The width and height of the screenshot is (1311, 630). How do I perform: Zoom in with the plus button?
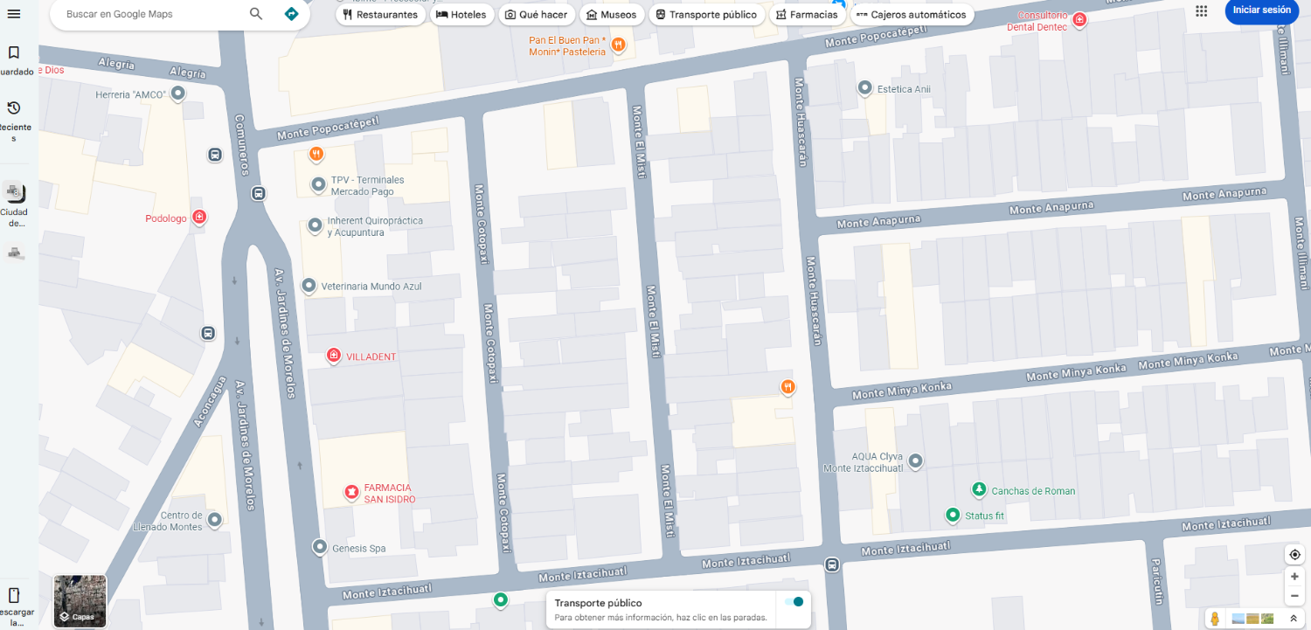coord(1294,577)
